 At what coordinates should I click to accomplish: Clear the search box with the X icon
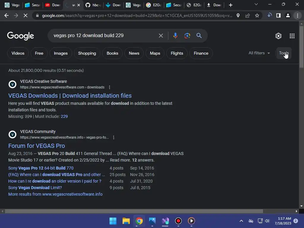pos(161,36)
